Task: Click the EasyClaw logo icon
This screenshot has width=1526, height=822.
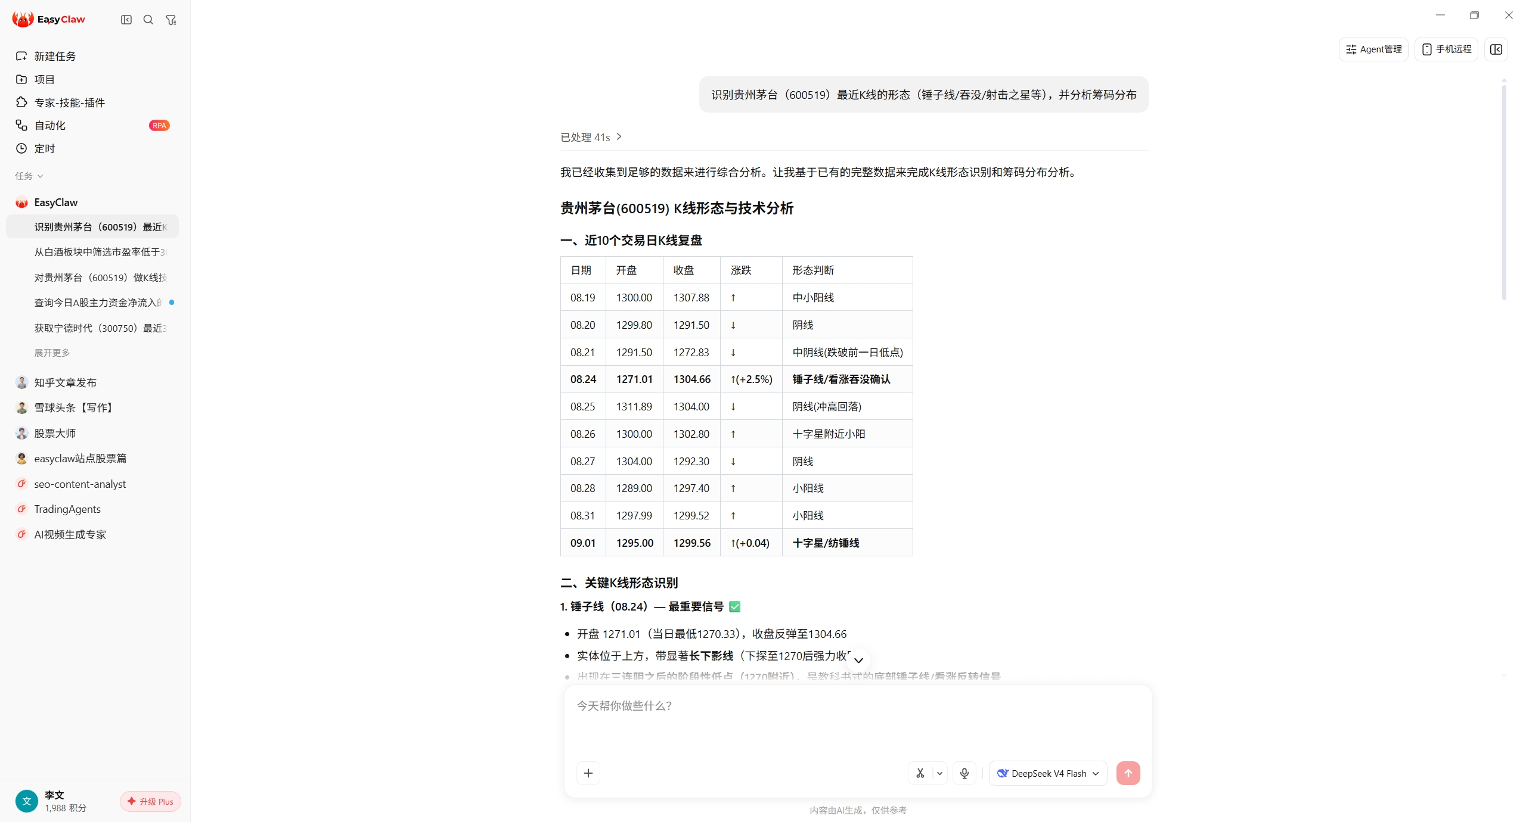Action: click(23, 19)
